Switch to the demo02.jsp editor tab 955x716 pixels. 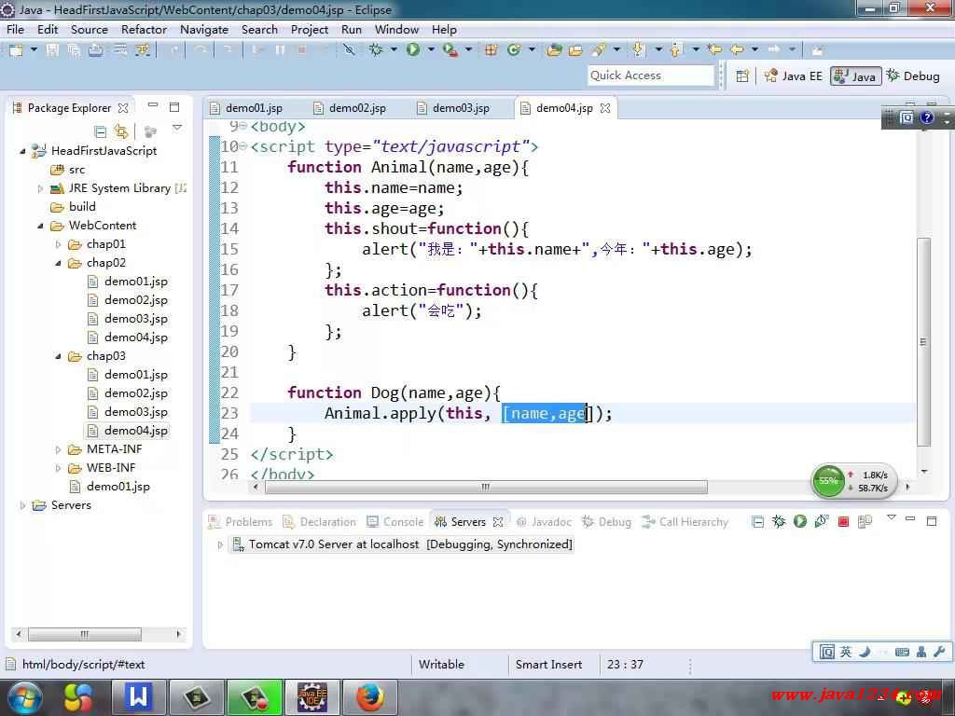[356, 108]
